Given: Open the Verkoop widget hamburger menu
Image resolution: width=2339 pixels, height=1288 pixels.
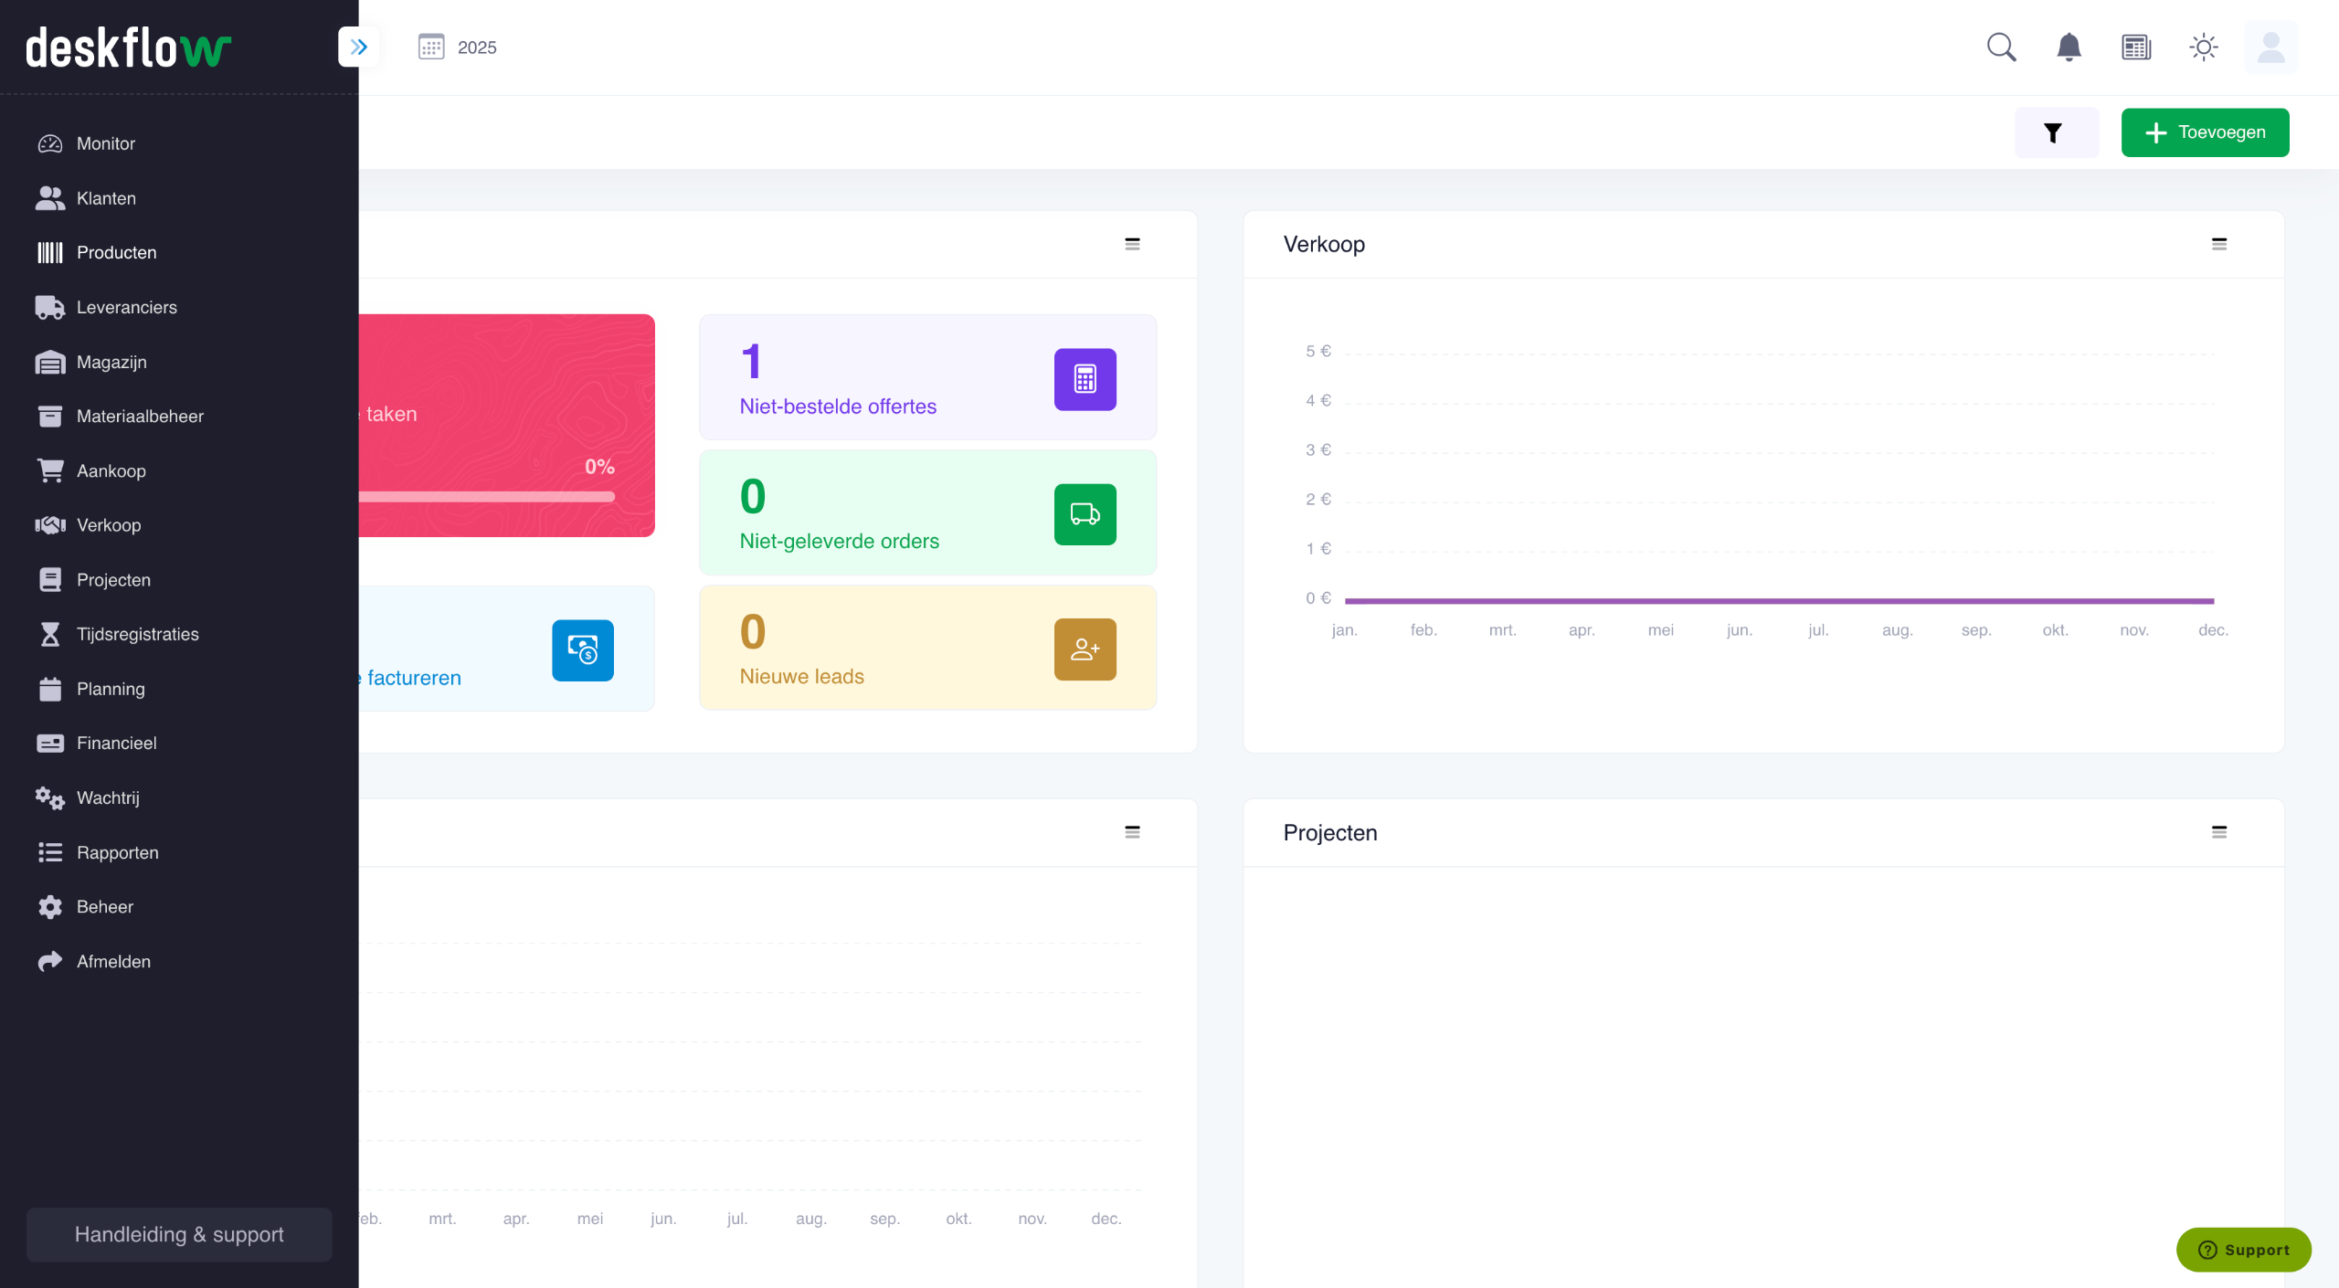Looking at the screenshot, I should click(x=2218, y=244).
